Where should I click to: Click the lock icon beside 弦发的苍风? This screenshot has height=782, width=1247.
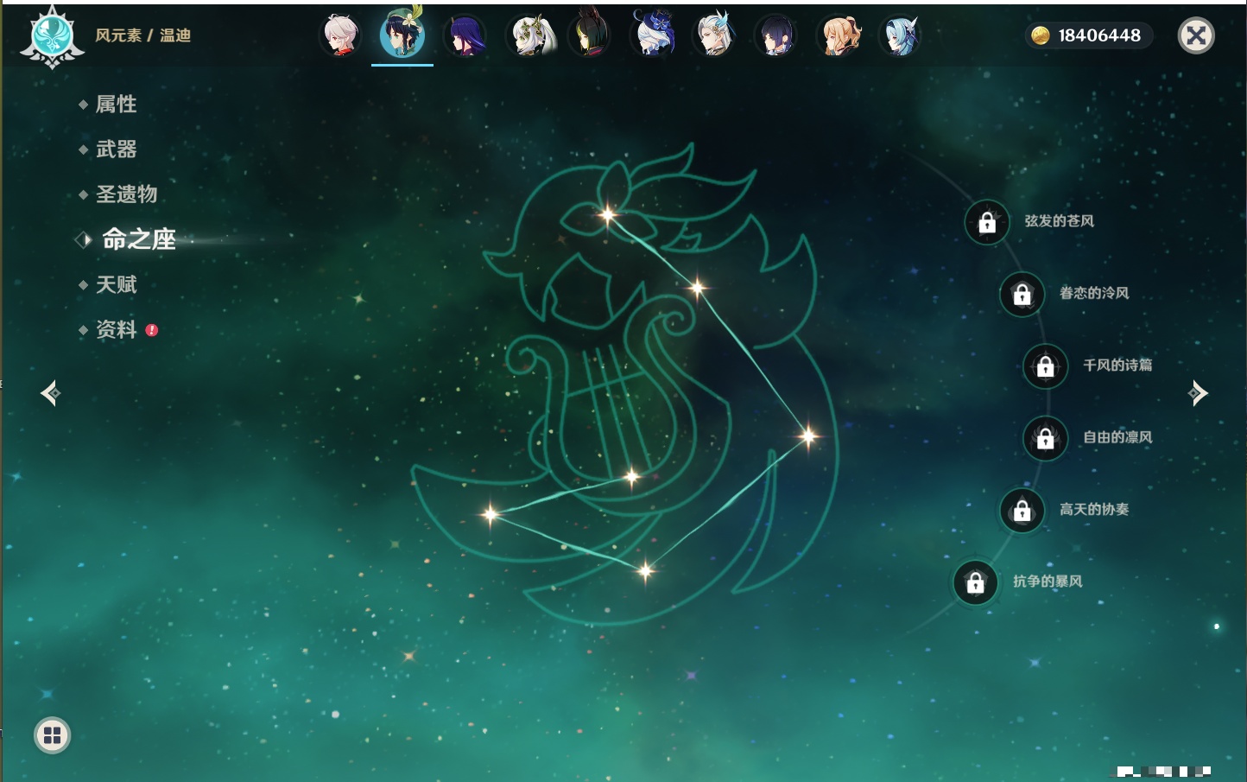987,222
